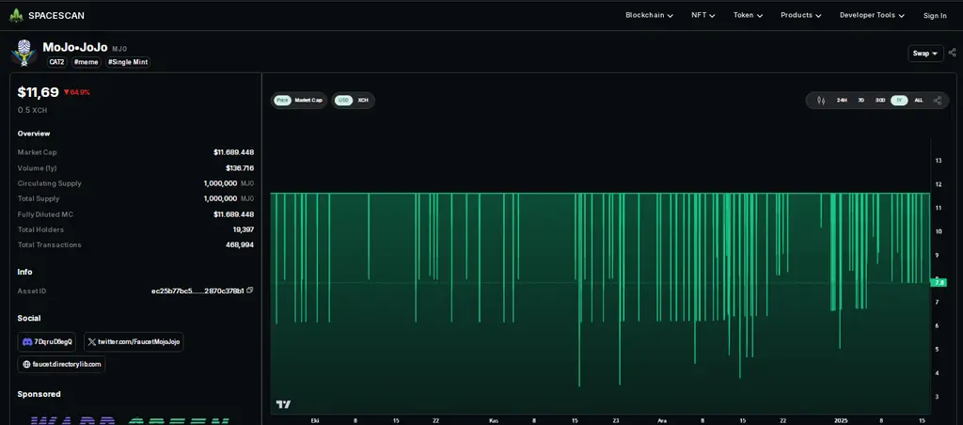Click the Sponsored heading
Viewport: 963px width, 425px height.
tap(39, 394)
